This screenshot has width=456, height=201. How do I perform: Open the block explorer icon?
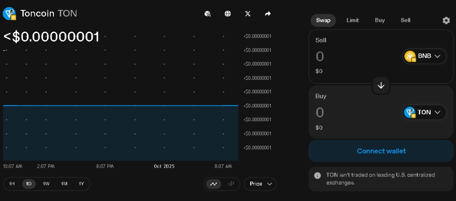click(208, 14)
